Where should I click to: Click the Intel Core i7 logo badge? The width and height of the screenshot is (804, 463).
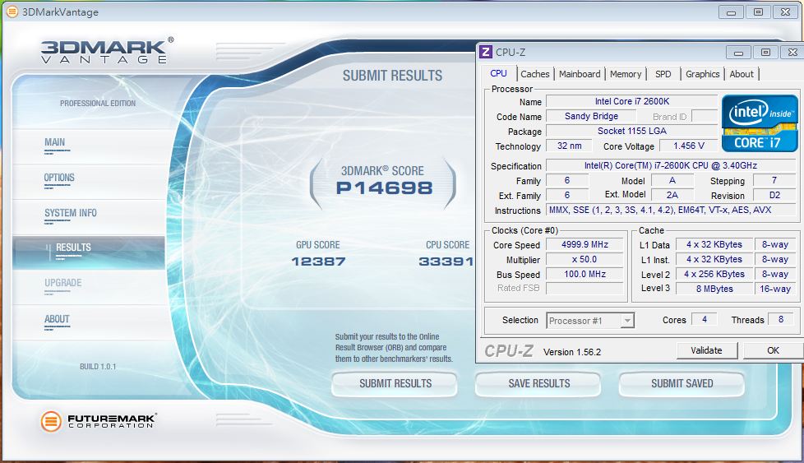click(760, 123)
